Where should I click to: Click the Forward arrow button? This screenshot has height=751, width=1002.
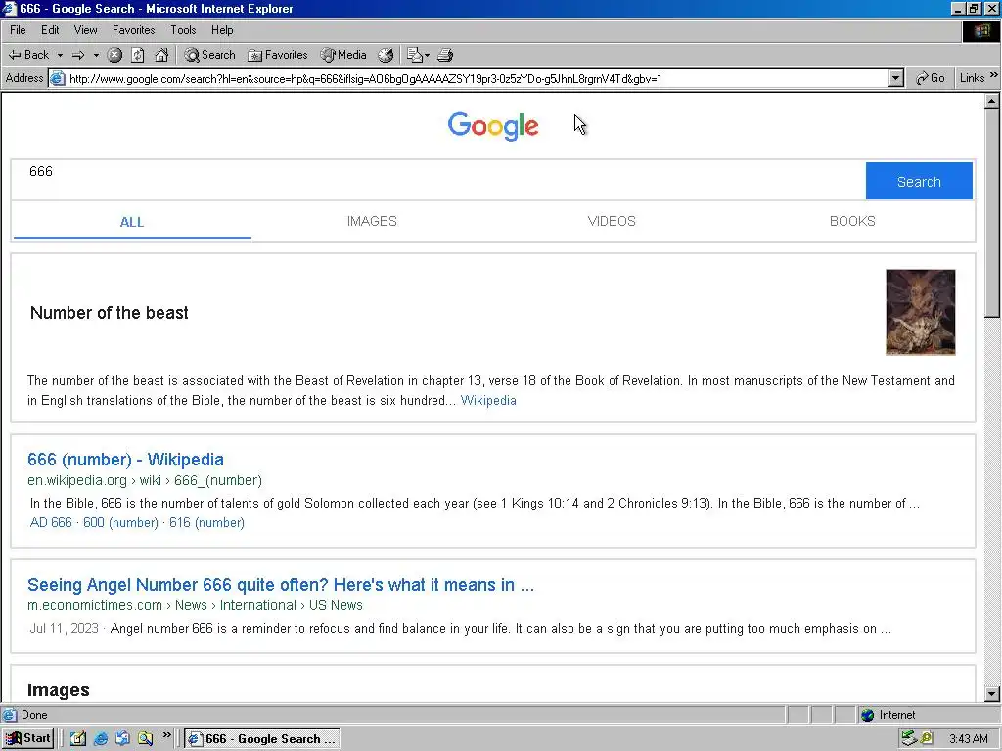[x=78, y=55]
